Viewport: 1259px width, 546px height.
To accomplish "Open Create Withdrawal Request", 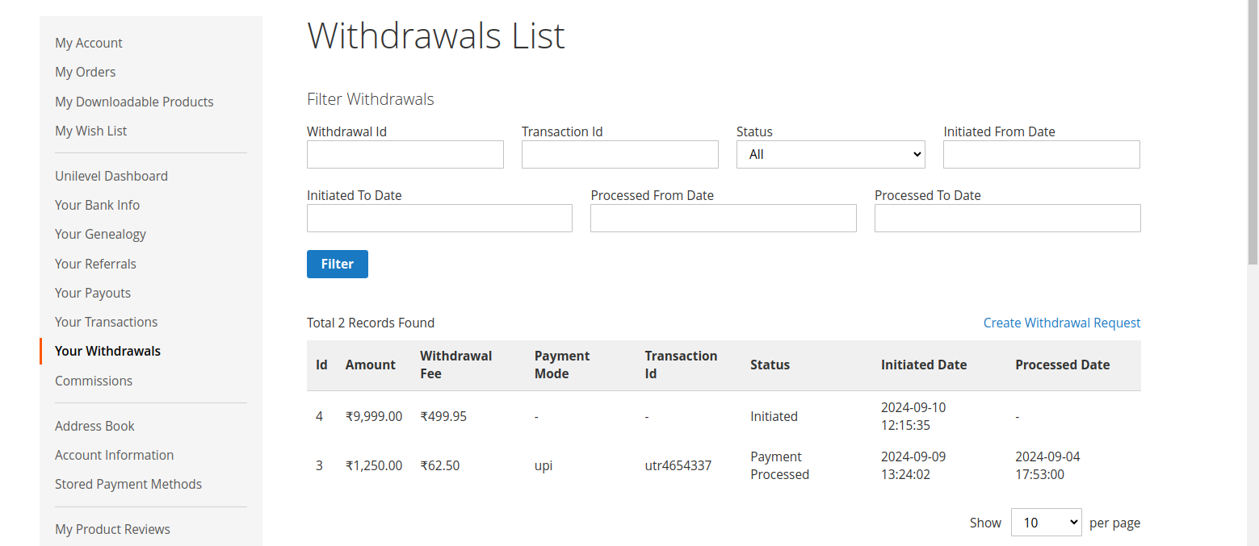I will pos(1062,323).
